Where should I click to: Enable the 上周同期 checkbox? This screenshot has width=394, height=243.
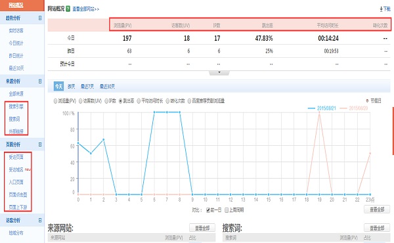pyautogui.click(x=227, y=210)
